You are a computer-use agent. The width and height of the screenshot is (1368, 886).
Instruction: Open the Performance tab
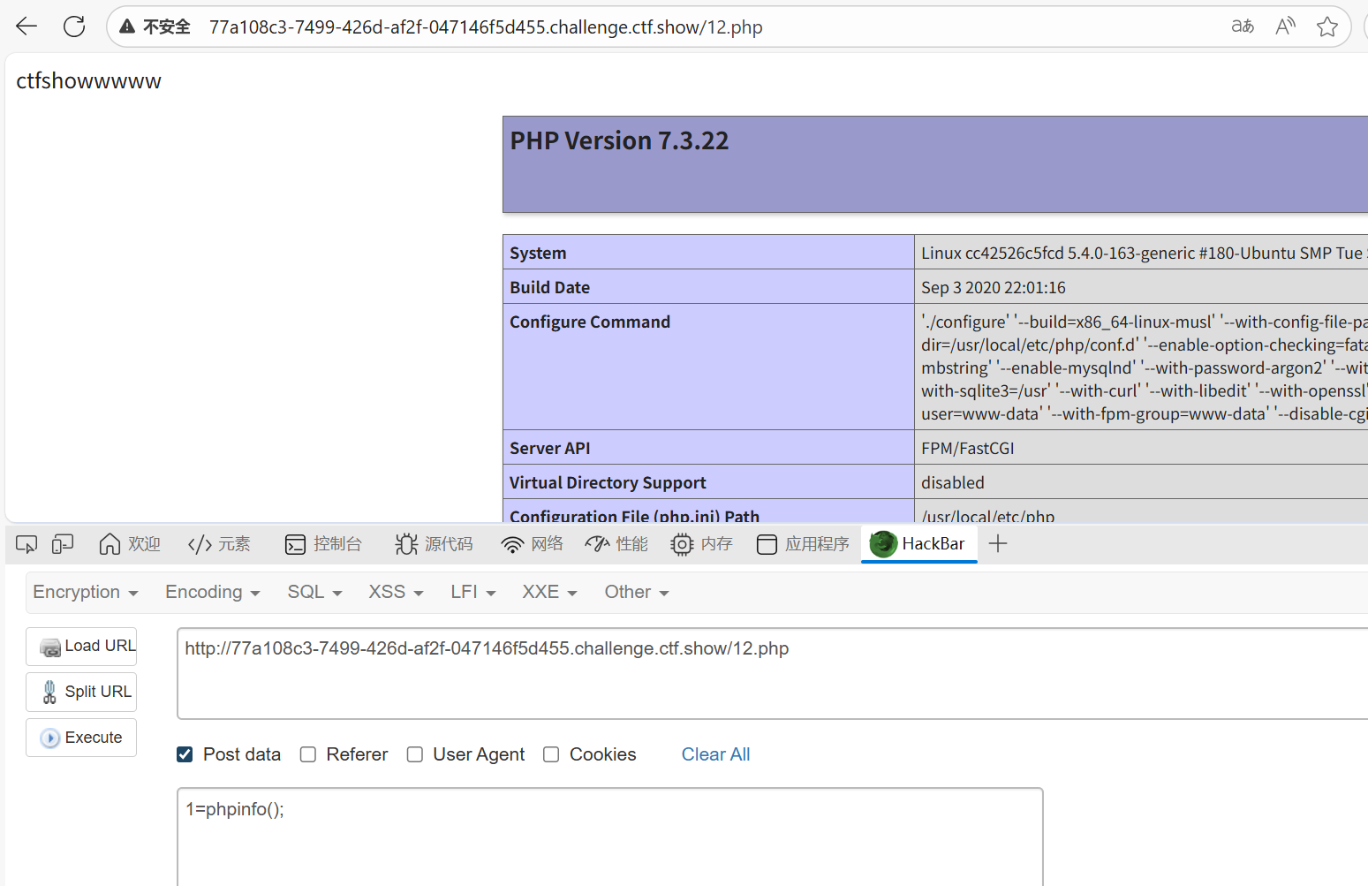[616, 544]
